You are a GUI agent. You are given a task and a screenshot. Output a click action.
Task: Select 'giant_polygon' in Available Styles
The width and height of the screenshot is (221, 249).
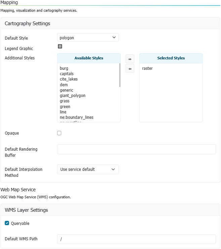tap(73, 96)
